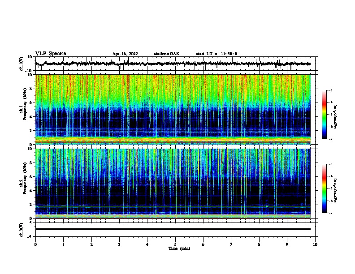355x274 pixels.
Task: Click time axis tick label "5"
Action: (175, 244)
